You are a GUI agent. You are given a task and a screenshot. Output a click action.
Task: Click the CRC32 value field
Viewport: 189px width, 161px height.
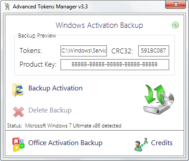pos(154,51)
